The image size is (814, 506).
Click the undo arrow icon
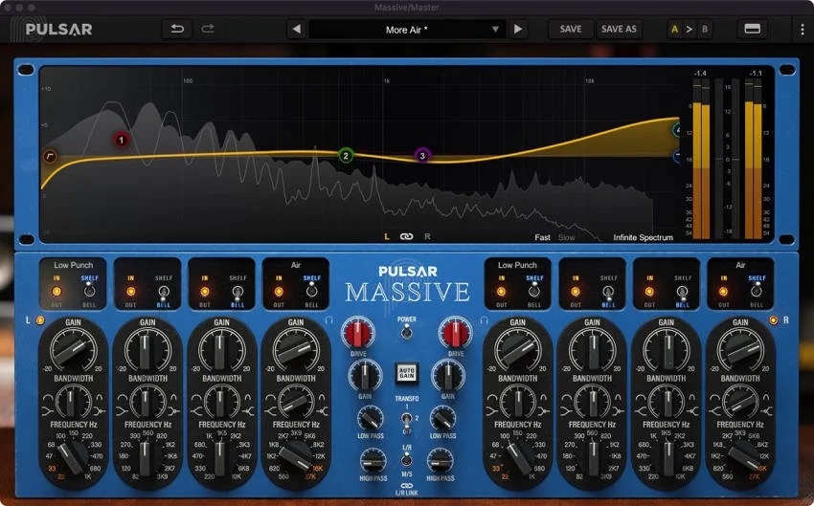coord(177,29)
